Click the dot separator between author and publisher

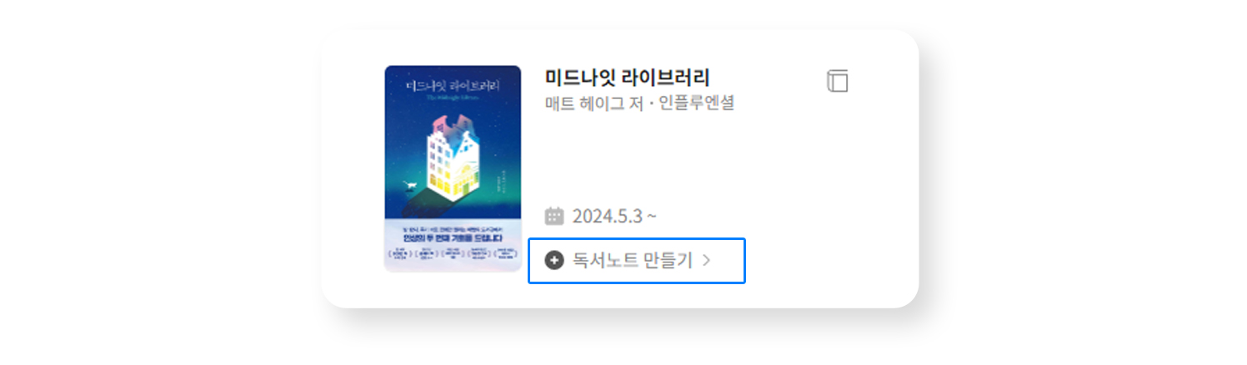click(x=653, y=104)
